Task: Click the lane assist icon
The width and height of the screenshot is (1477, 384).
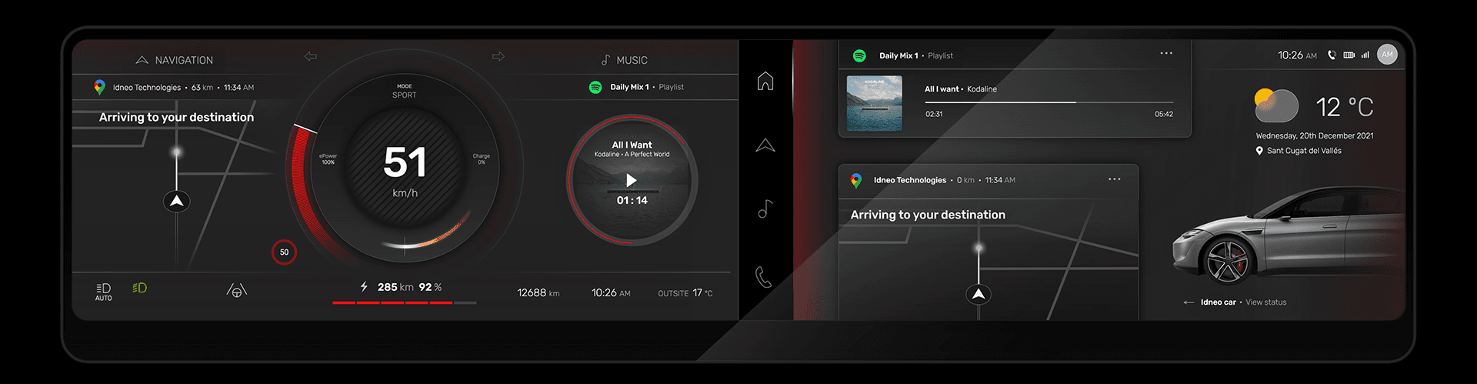Action: pyautogui.click(x=237, y=290)
